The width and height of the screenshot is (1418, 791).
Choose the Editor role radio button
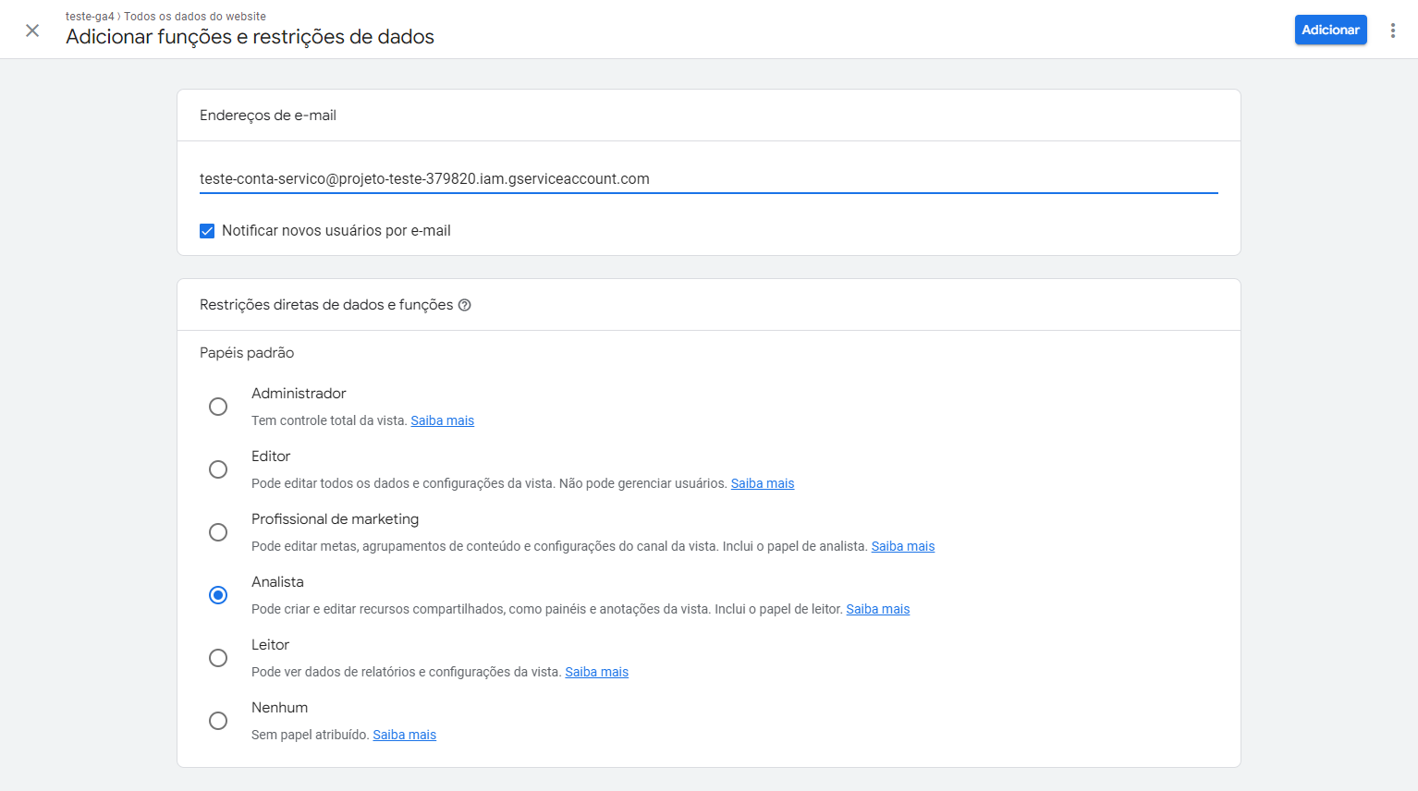coord(218,469)
